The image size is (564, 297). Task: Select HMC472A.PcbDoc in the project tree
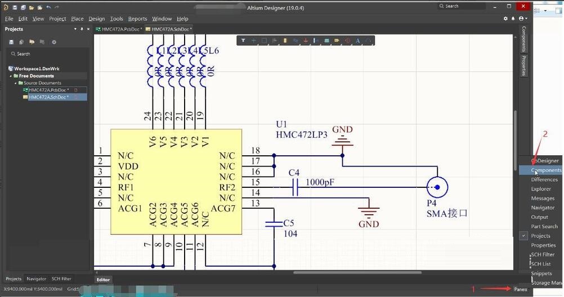(48, 90)
